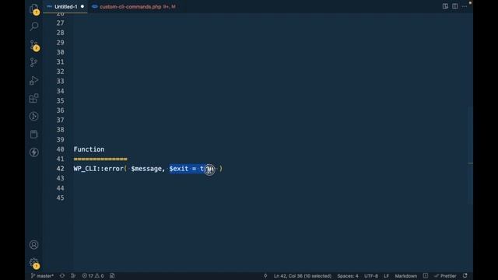Open the notebook-shaped activity bar icon
Image resolution: width=498 pixels, height=280 pixels.
(34, 134)
